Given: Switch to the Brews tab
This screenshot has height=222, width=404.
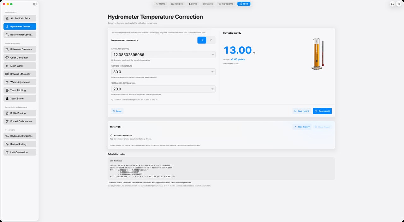Looking at the screenshot, I should 193,4.
